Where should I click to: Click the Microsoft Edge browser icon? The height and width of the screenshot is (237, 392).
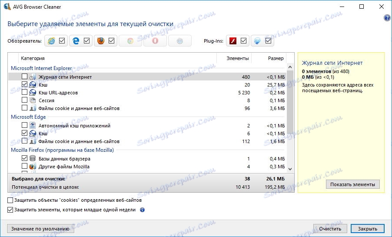76,41
